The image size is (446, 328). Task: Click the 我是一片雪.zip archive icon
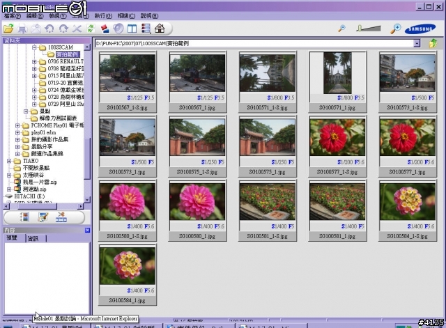(17, 182)
